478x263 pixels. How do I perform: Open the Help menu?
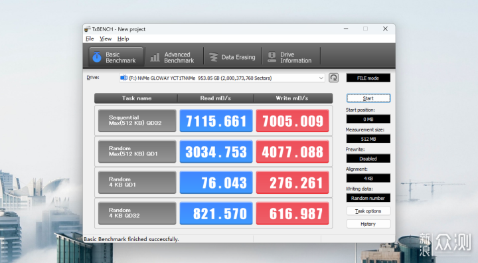pyautogui.click(x=123, y=39)
